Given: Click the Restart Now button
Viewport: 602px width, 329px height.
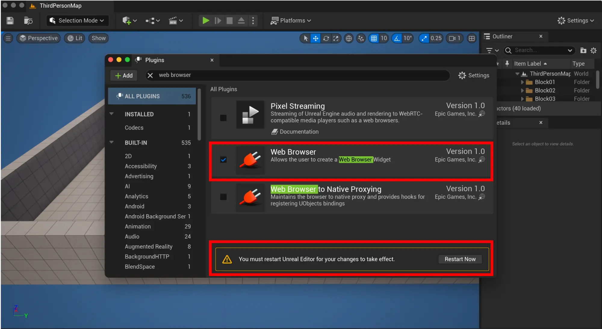Looking at the screenshot, I should (x=460, y=259).
